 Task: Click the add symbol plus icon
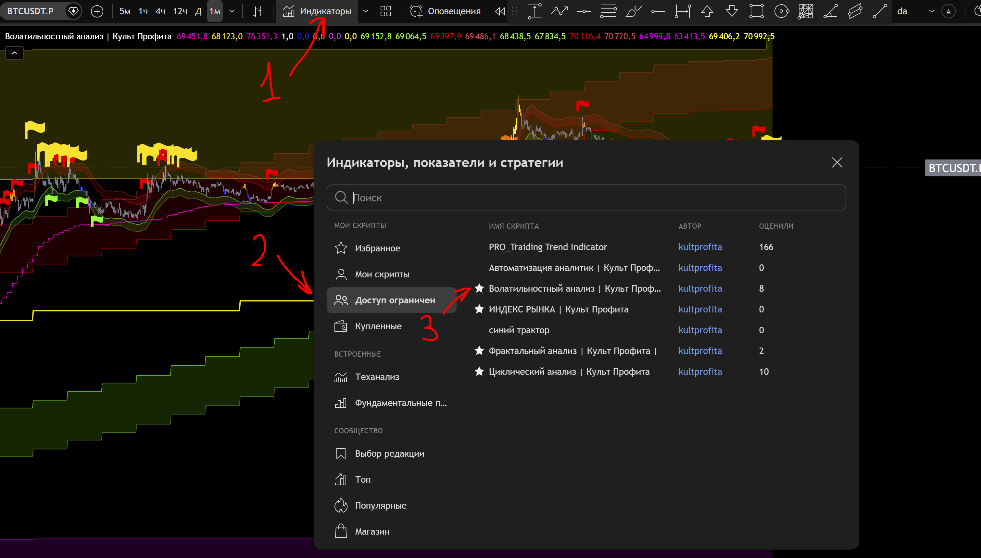click(97, 11)
